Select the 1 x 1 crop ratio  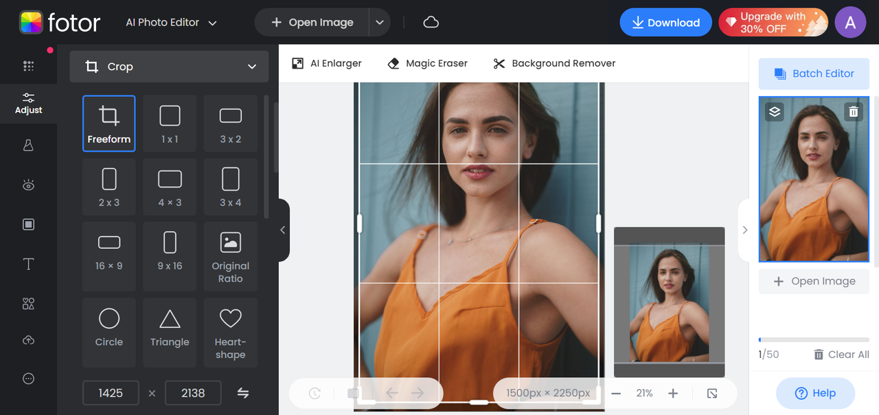click(170, 123)
